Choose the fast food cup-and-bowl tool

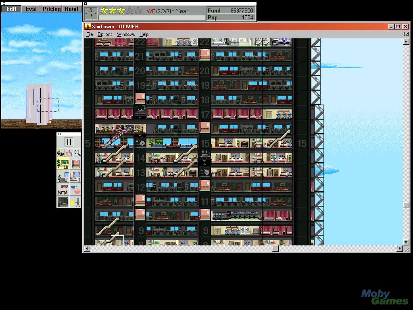75,189
